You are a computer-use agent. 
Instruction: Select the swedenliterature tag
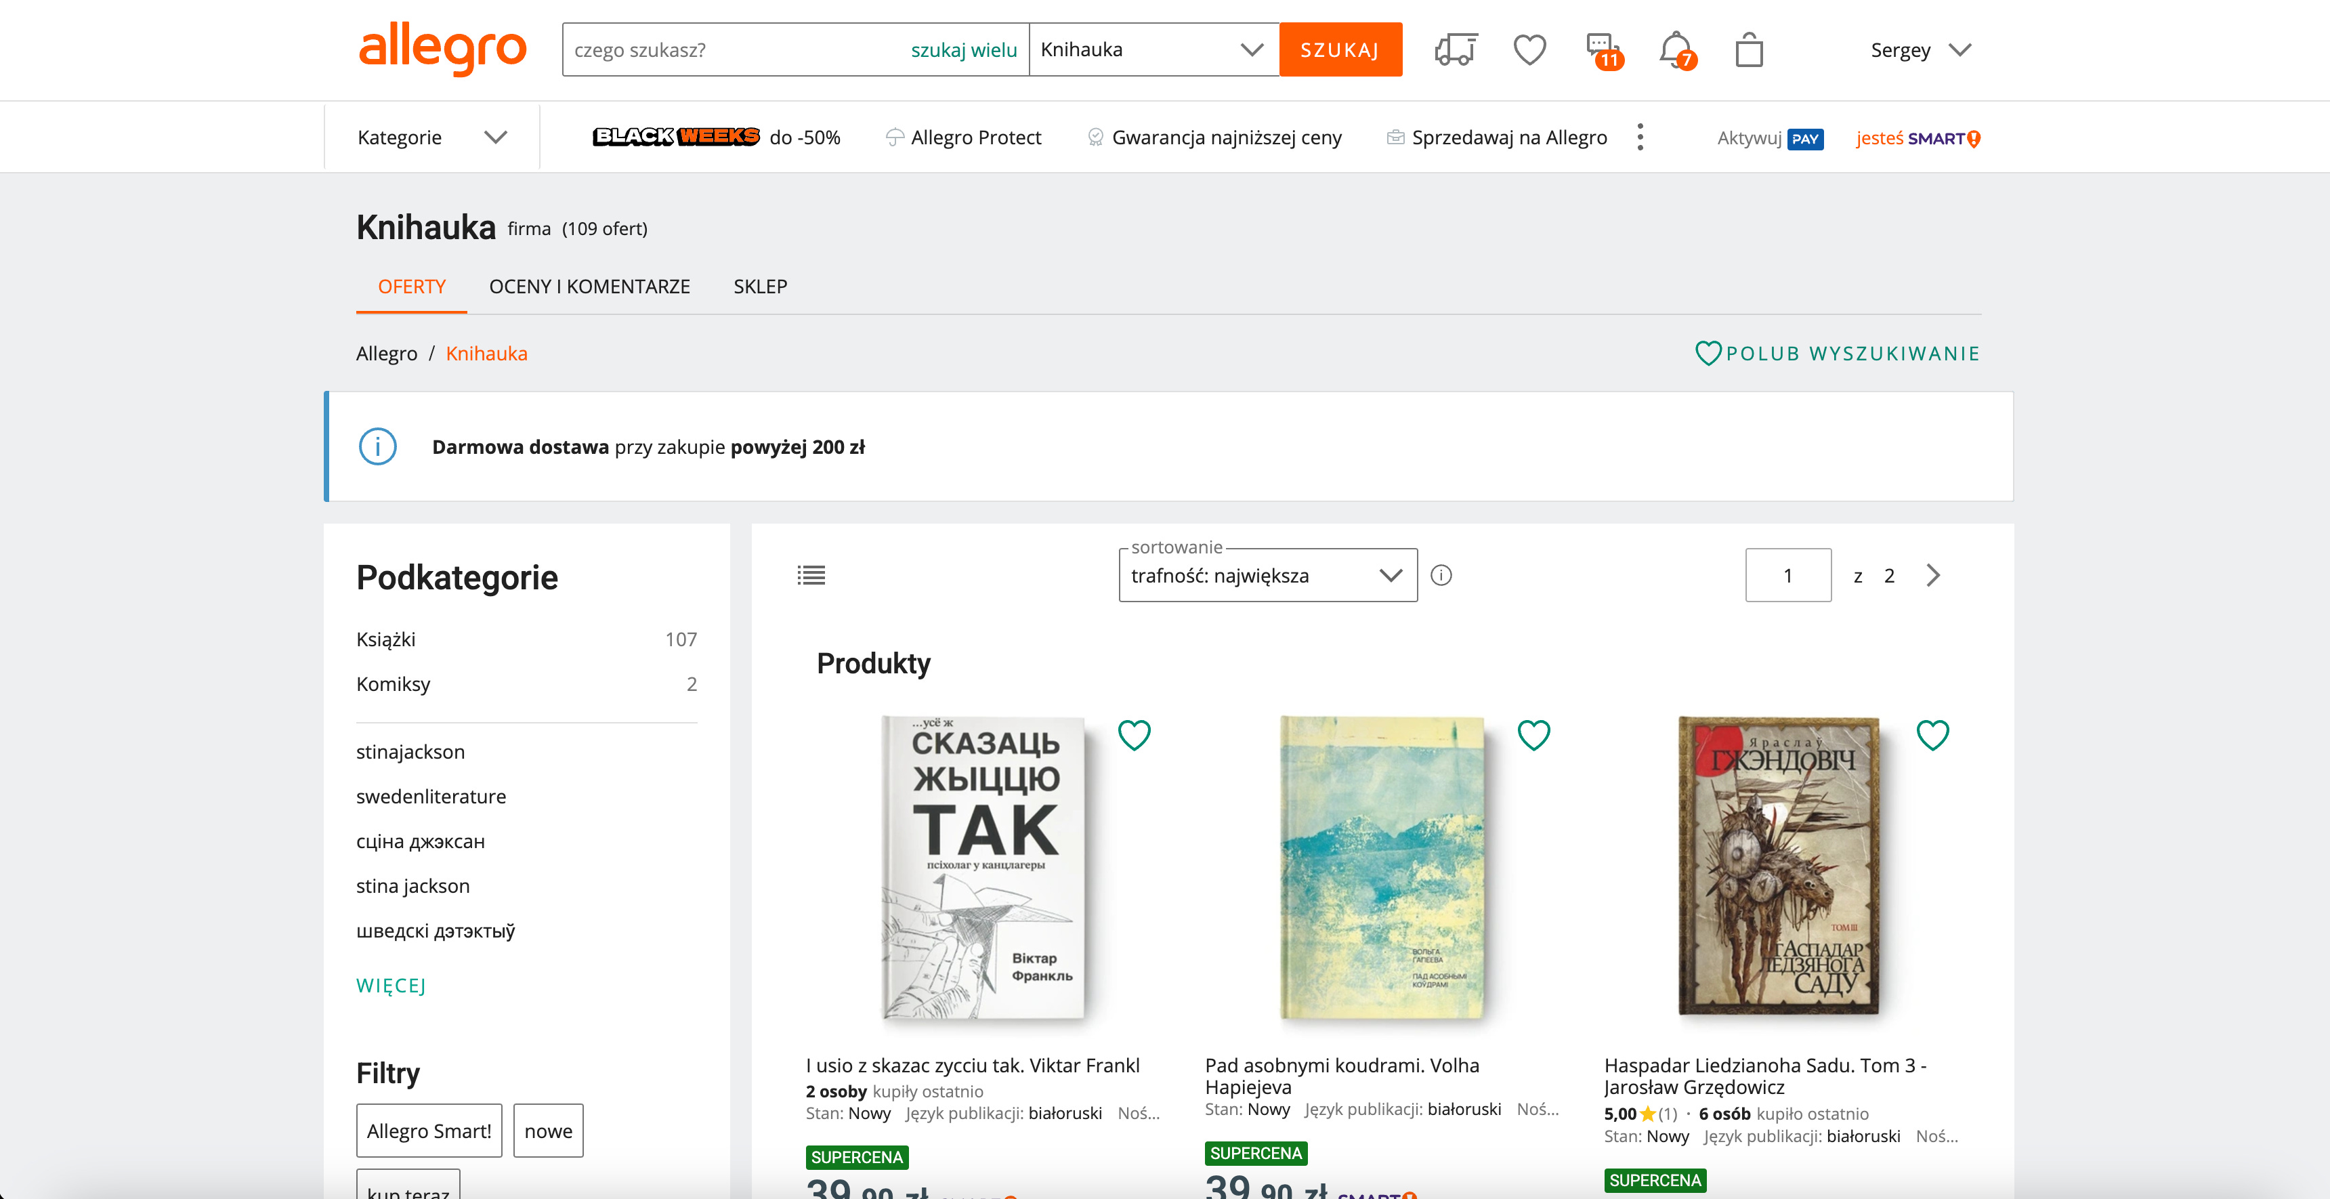[x=431, y=797]
